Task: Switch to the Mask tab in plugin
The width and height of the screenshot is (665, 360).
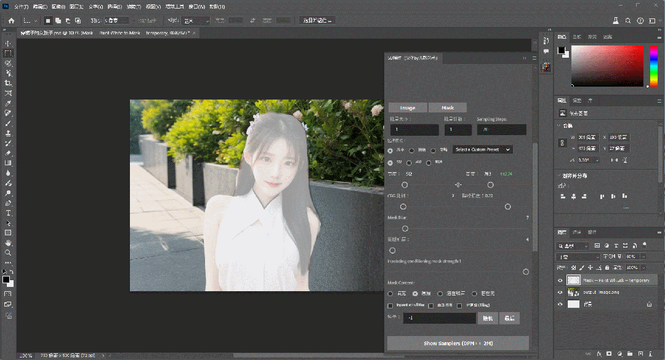Action: (448, 108)
